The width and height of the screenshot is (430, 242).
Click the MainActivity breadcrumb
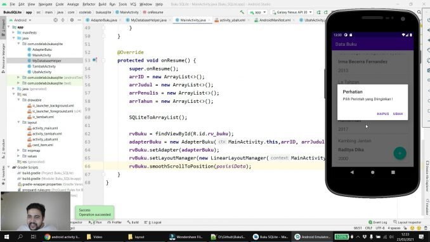click(x=127, y=12)
